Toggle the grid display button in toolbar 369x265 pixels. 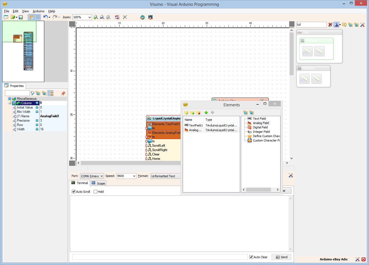point(38,17)
